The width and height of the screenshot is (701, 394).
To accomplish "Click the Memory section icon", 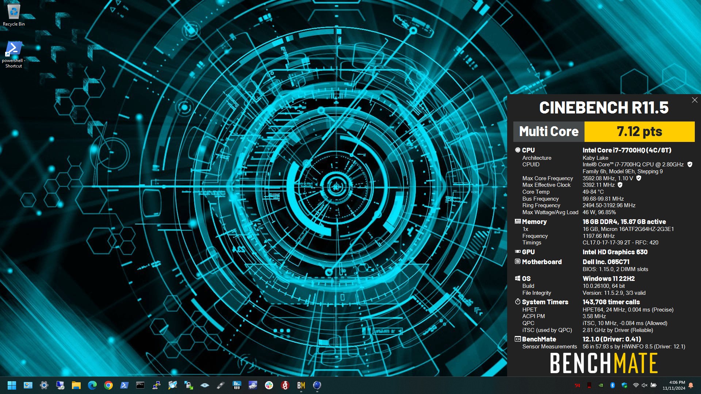I will 517,221.
